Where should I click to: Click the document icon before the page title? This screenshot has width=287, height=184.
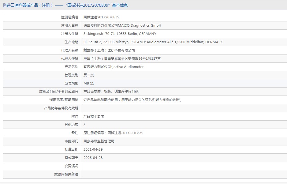pos(5,5)
